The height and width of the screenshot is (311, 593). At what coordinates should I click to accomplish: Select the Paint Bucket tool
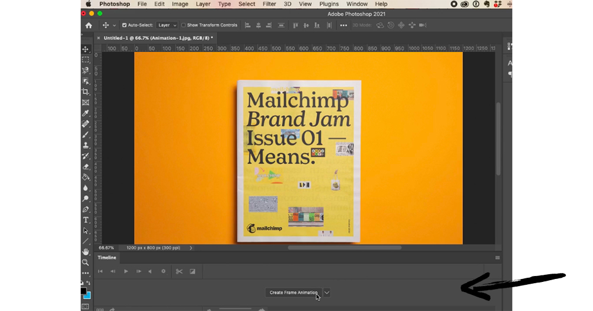(x=86, y=177)
